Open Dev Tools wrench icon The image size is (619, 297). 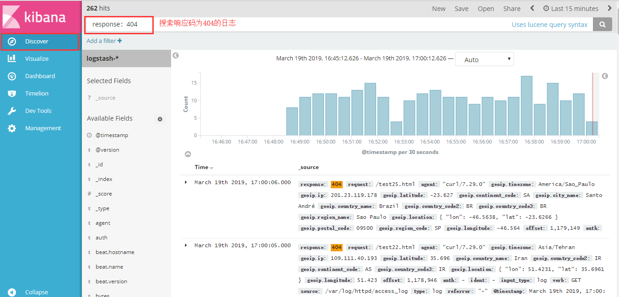[x=12, y=111]
